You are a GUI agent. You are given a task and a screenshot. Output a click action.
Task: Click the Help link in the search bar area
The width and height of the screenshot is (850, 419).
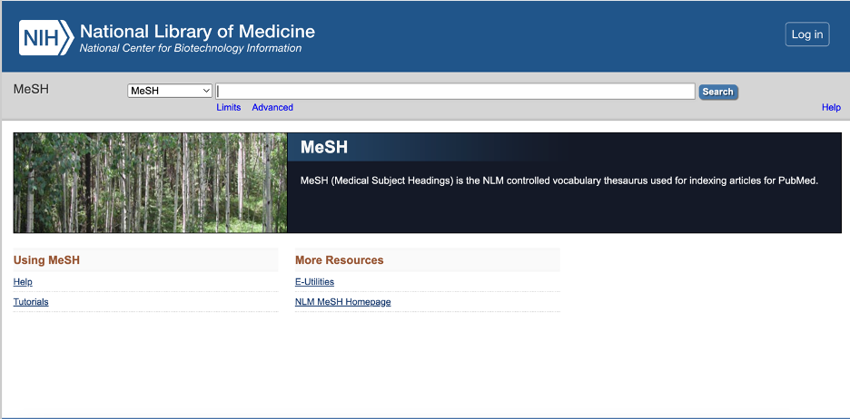coord(831,107)
